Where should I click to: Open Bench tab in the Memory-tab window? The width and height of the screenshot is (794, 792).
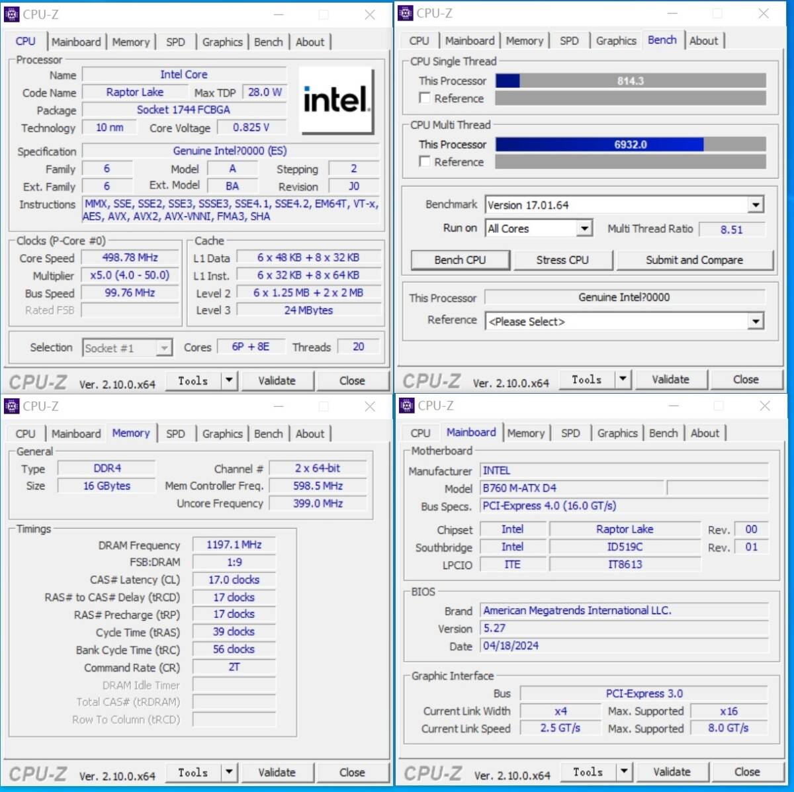[x=269, y=433]
